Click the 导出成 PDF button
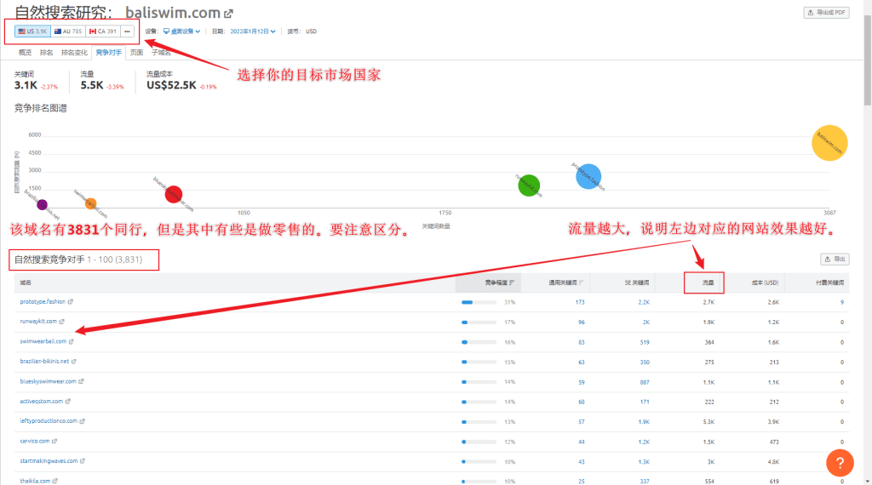 tap(826, 13)
